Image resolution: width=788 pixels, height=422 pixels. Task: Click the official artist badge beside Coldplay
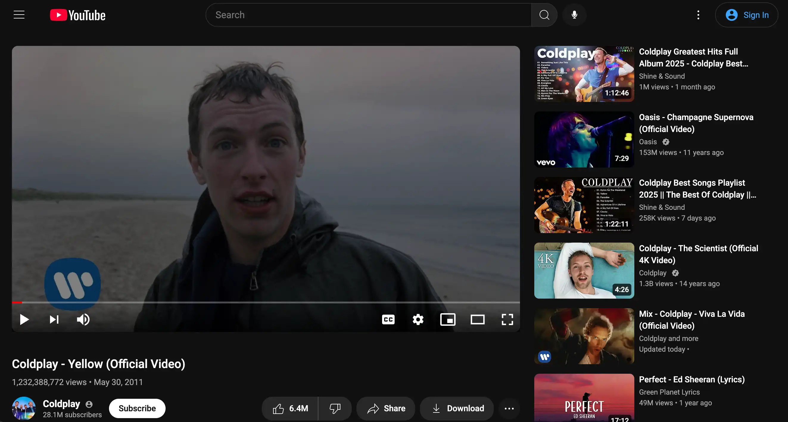point(89,404)
